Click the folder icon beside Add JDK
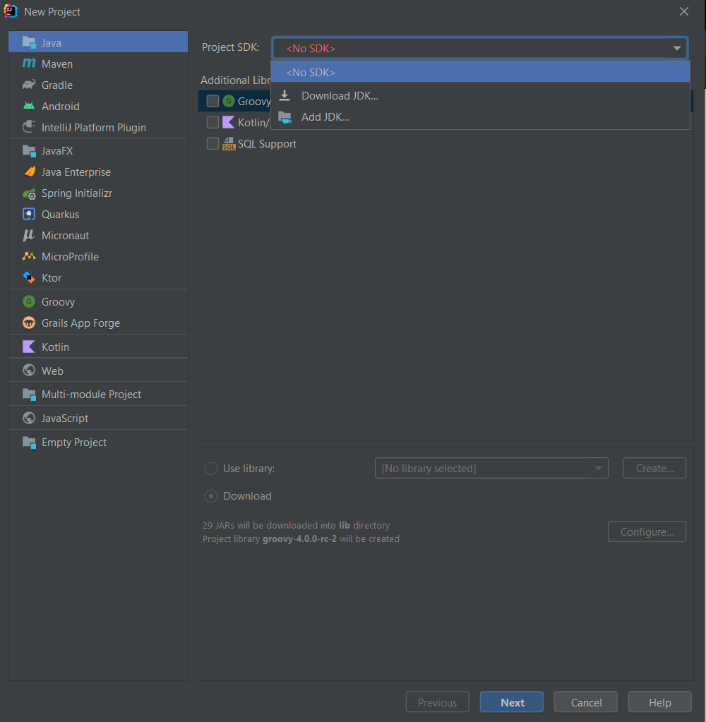706x722 pixels. pos(285,117)
